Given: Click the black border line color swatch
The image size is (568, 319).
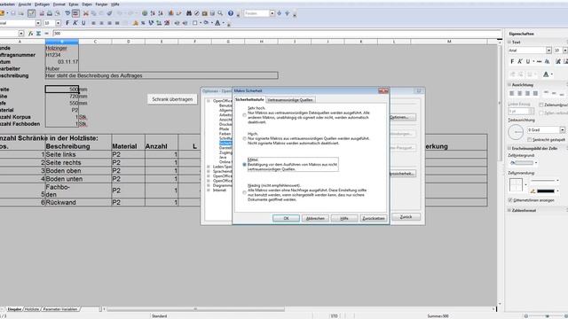Looking at the screenshot, I should (546, 191).
